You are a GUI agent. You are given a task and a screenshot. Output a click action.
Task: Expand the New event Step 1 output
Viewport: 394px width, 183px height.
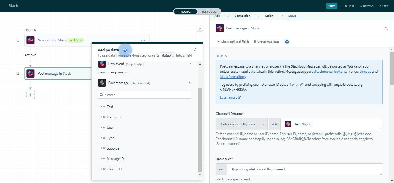pyautogui.click(x=190, y=64)
